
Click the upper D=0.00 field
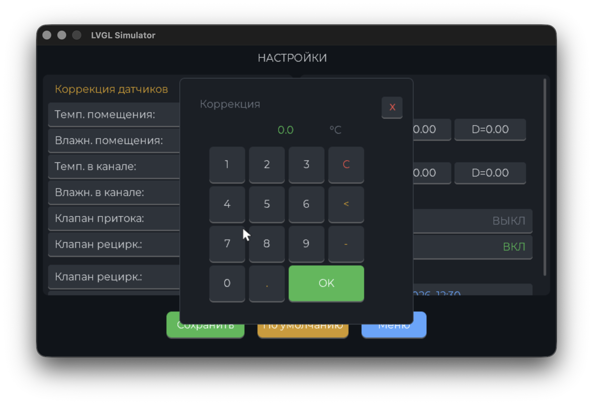(x=490, y=129)
